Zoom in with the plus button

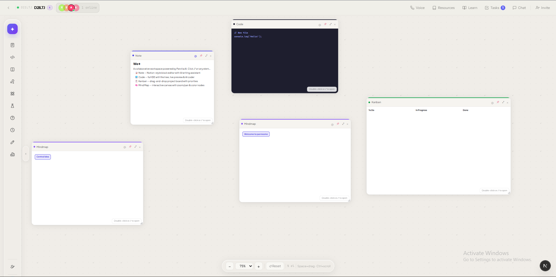259,266
